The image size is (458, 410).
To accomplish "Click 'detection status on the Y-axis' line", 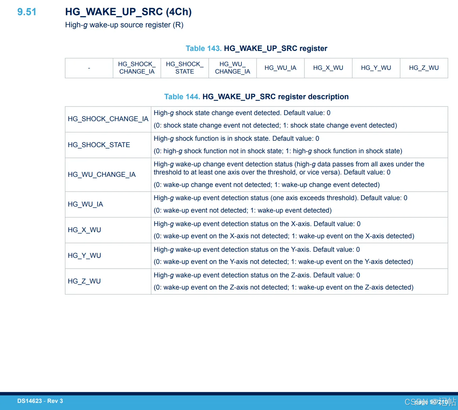I will pos(257,250).
